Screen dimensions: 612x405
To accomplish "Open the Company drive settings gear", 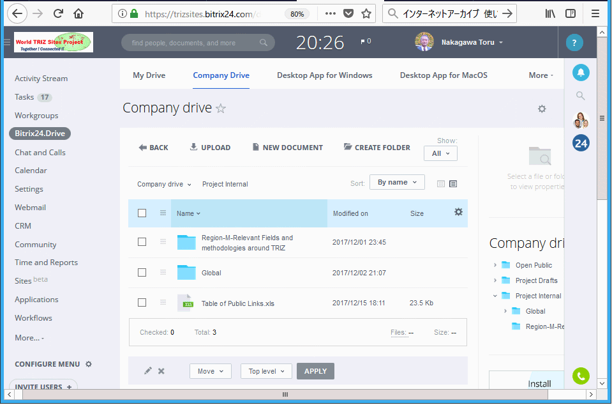I will 542,109.
